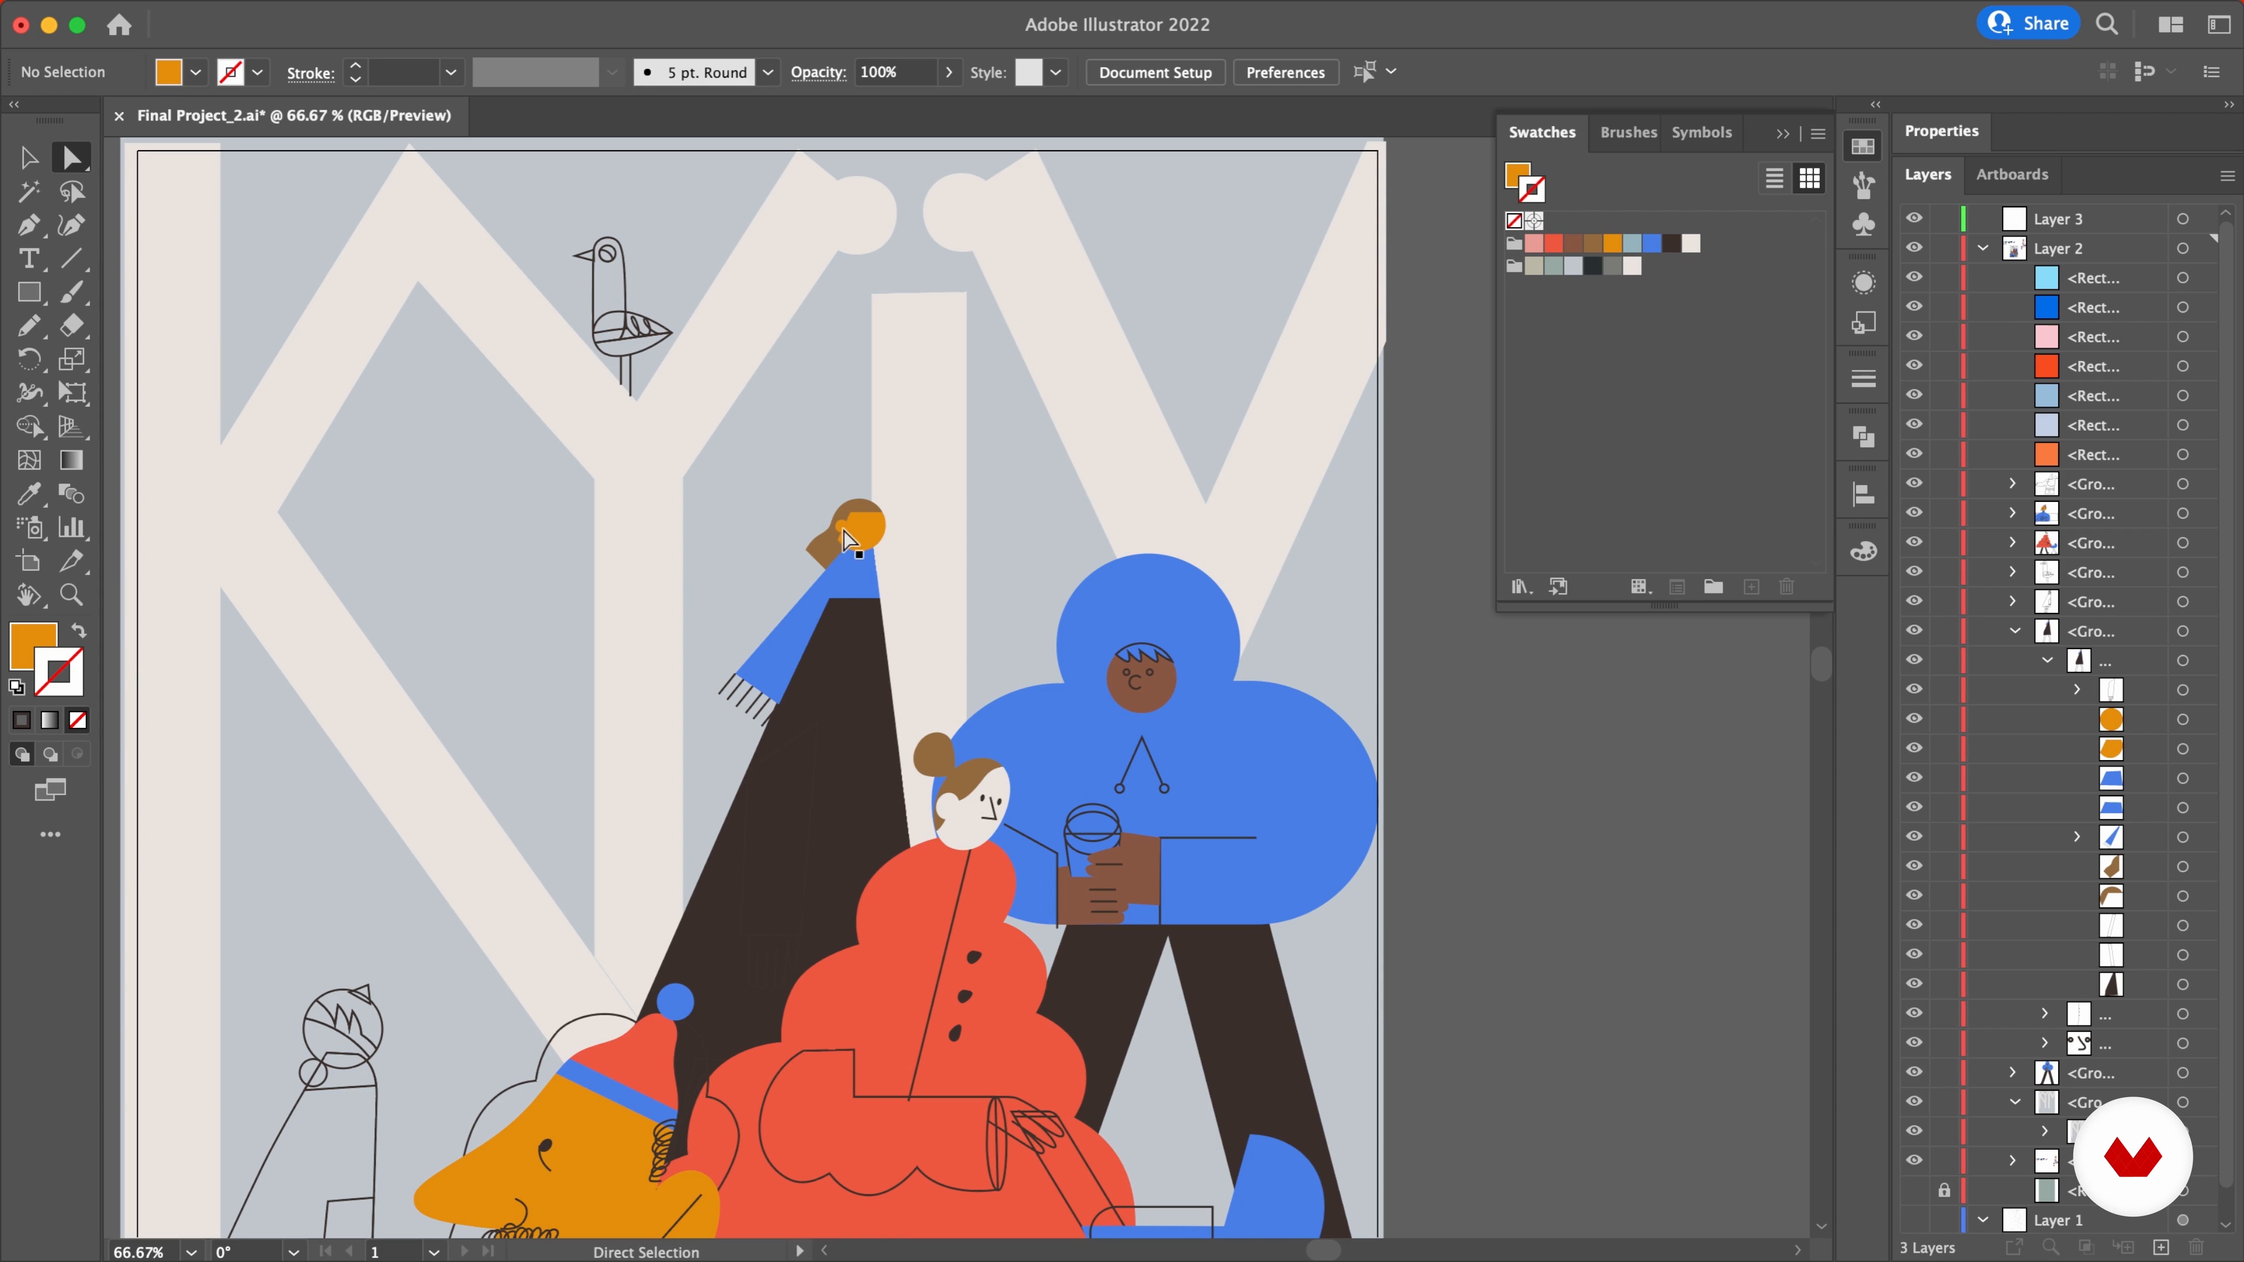Screen dimensions: 2244x1262
Task: Select the Scale tool
Action: point(71,360)
